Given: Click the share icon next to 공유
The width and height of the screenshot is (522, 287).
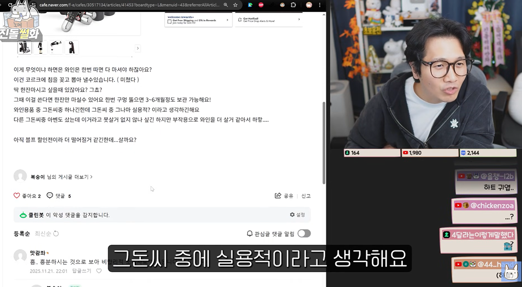Looking at the screenshot, I should pos(278,196).
